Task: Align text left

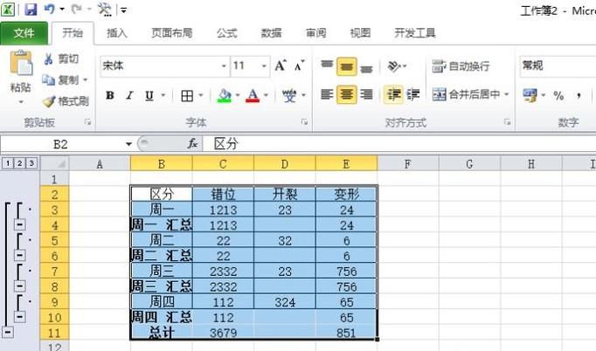Action: (x=327, y=93)
